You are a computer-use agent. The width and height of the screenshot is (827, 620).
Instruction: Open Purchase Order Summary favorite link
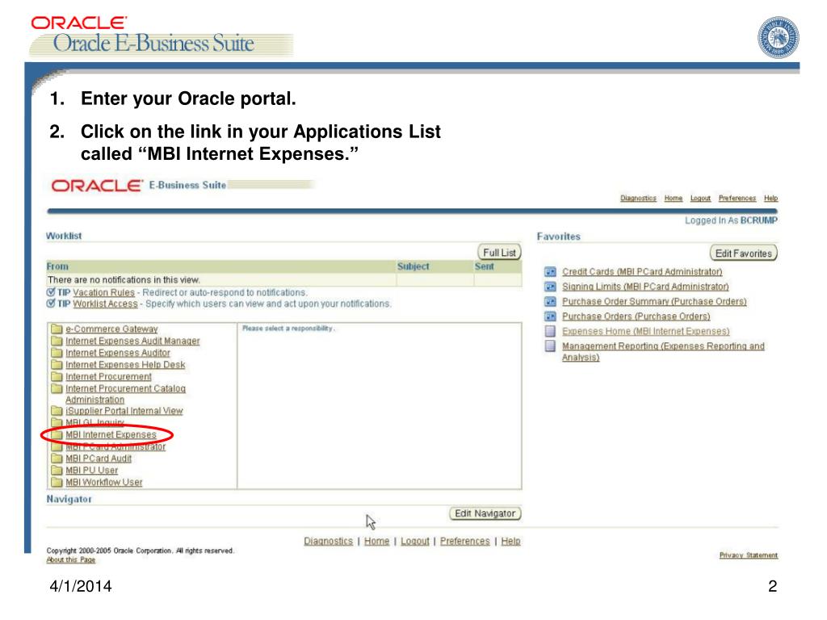click(x=654, y=302)
